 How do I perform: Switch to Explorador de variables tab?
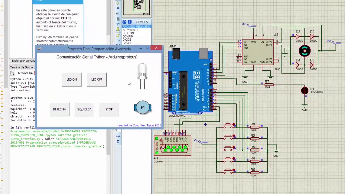[x=23, y=61]
